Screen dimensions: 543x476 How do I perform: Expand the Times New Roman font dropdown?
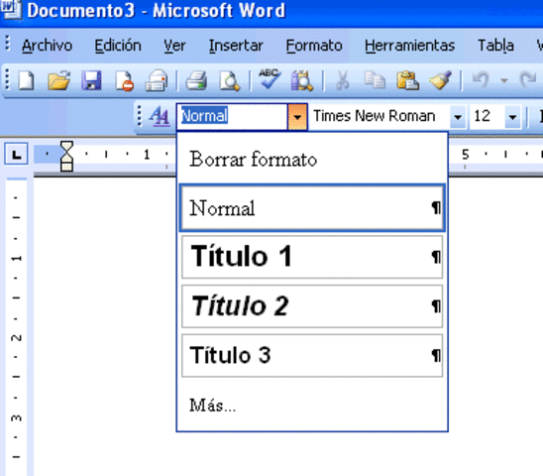click(x=458, y=117)
